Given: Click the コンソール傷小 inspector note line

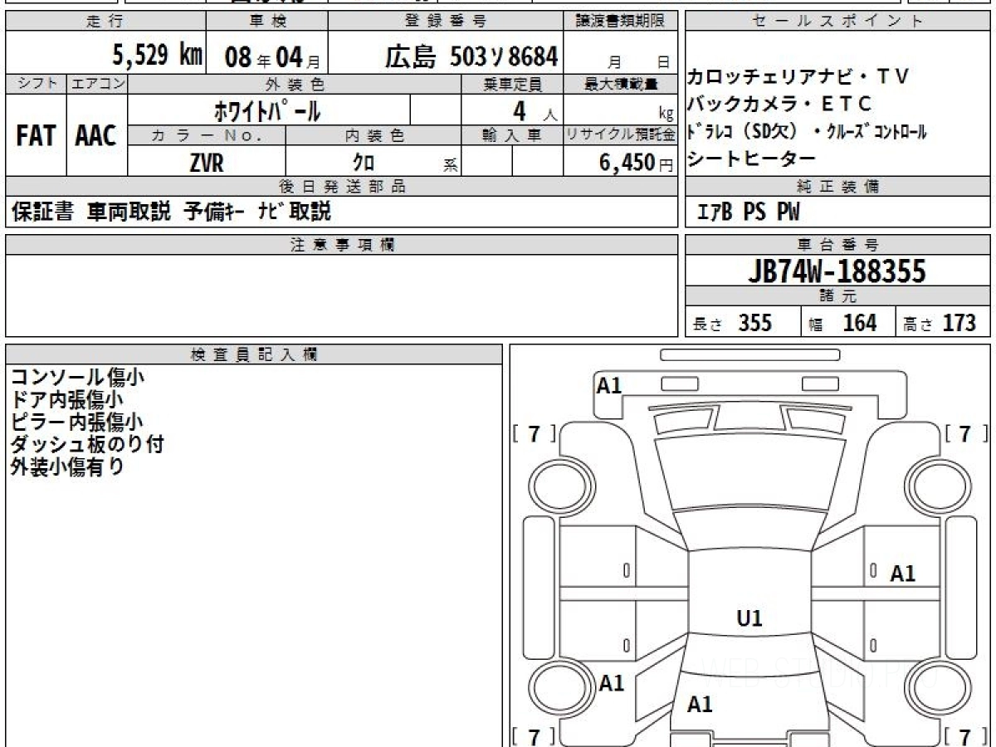Looking at the screenshot, I should (x=78, y=377).
